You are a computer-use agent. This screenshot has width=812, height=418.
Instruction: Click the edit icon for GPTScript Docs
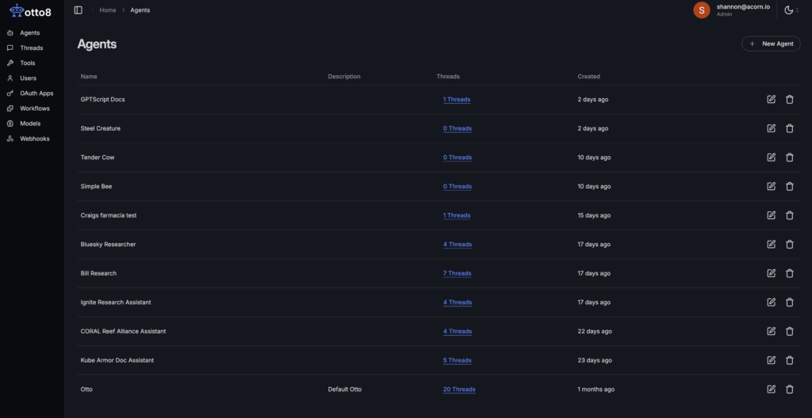point(771,99)
